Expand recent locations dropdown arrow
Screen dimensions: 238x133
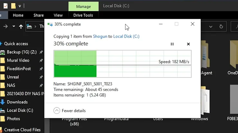click(14, 26)
